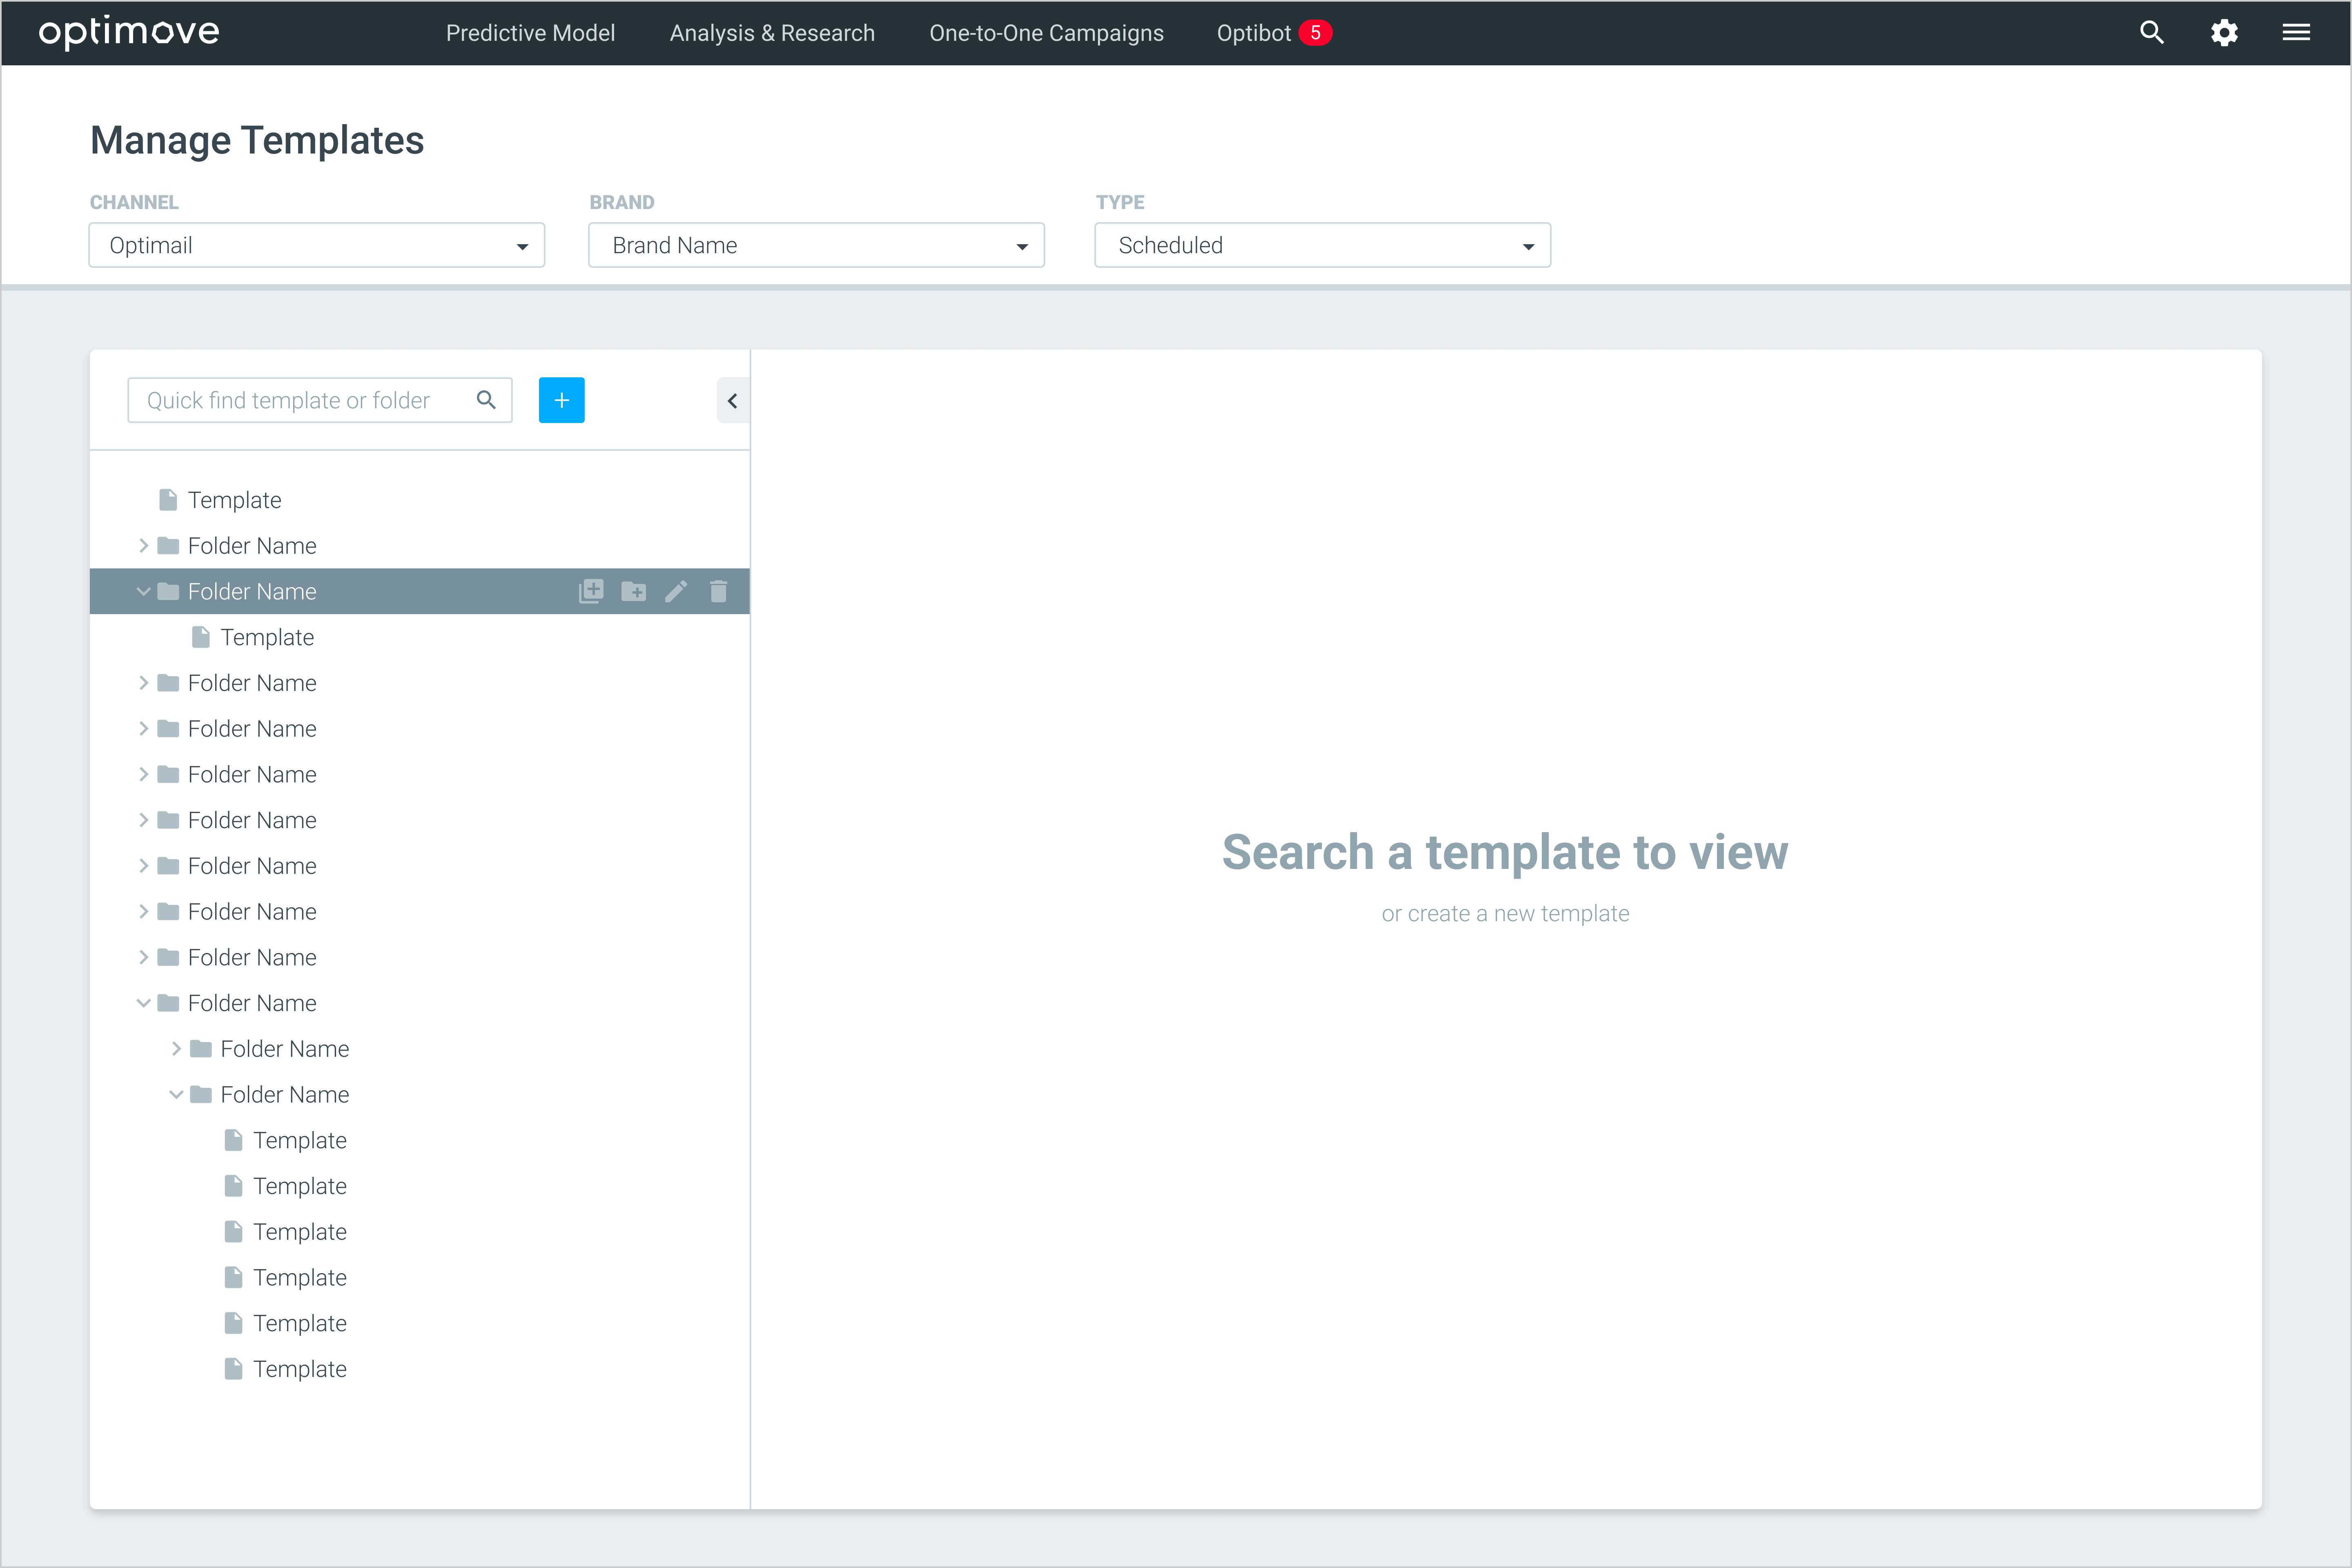This screenshot has width=2352, height=1568.
Task: Click 'Search a template to view' text
Action: click(1505, 853)
